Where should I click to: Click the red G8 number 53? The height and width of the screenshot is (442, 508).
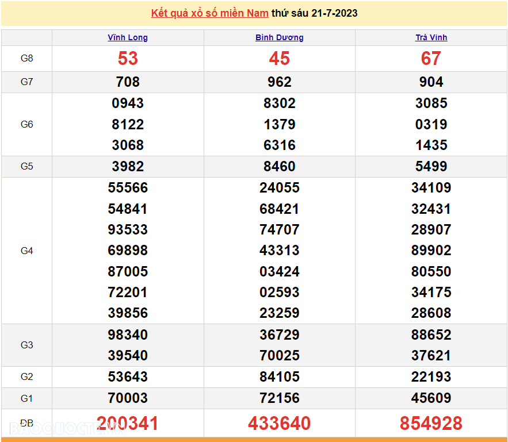coord(128,59)
